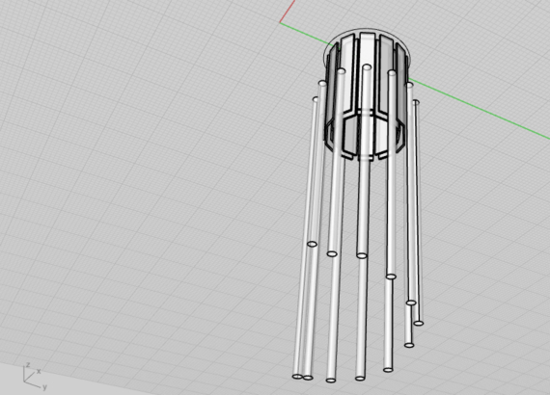550x395 pixels.
Task: Click the bottom end of the second-from-right rod
Action: click(x=409, y=345)
